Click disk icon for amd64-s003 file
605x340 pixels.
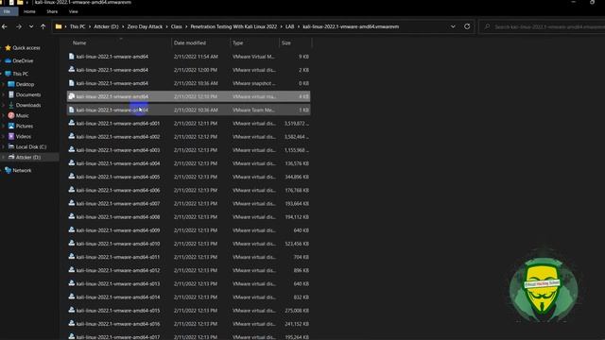[x=72, y=149]
